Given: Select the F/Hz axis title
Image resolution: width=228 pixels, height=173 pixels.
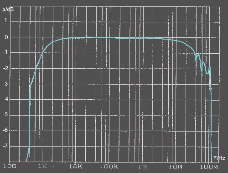Looking at the screenshot, I should [219, 158].
